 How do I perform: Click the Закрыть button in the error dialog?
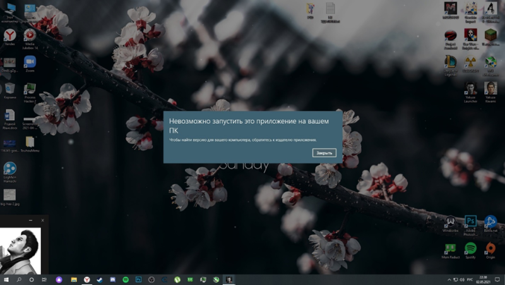point(324,153)
